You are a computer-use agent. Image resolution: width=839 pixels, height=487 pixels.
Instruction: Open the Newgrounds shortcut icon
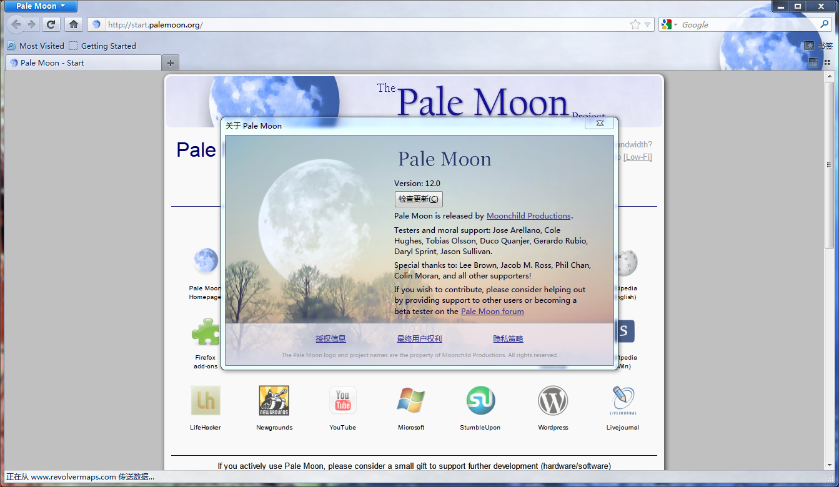(274, 400)
